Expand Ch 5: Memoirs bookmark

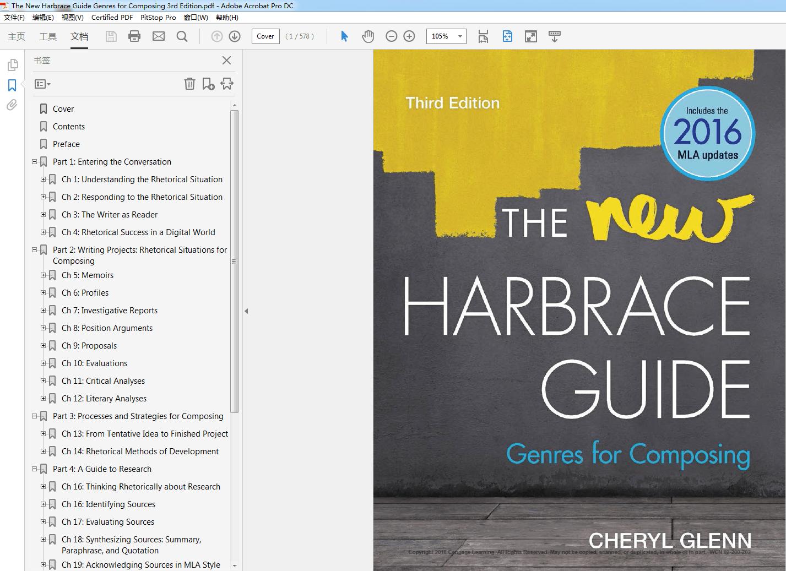tap(44, 275)
